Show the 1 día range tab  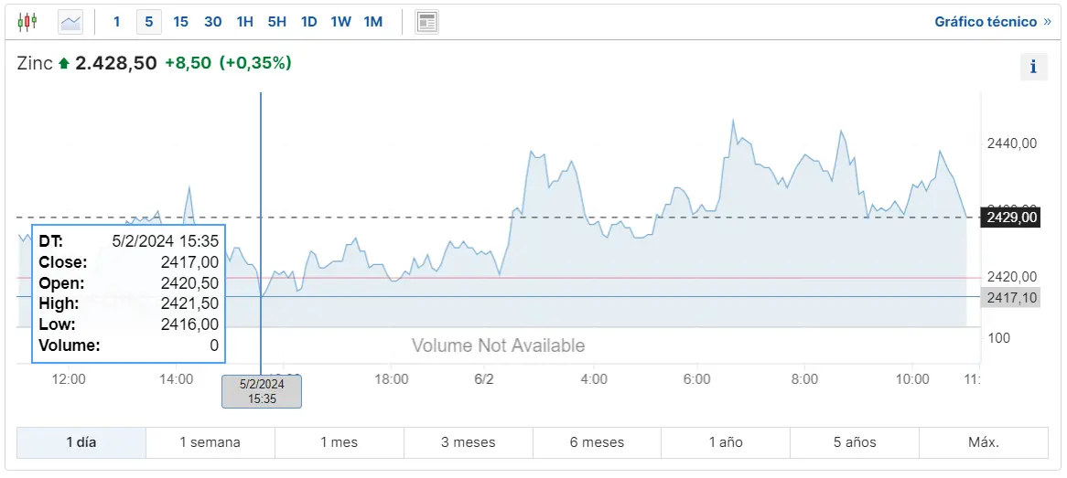click(x=81, y=442)
